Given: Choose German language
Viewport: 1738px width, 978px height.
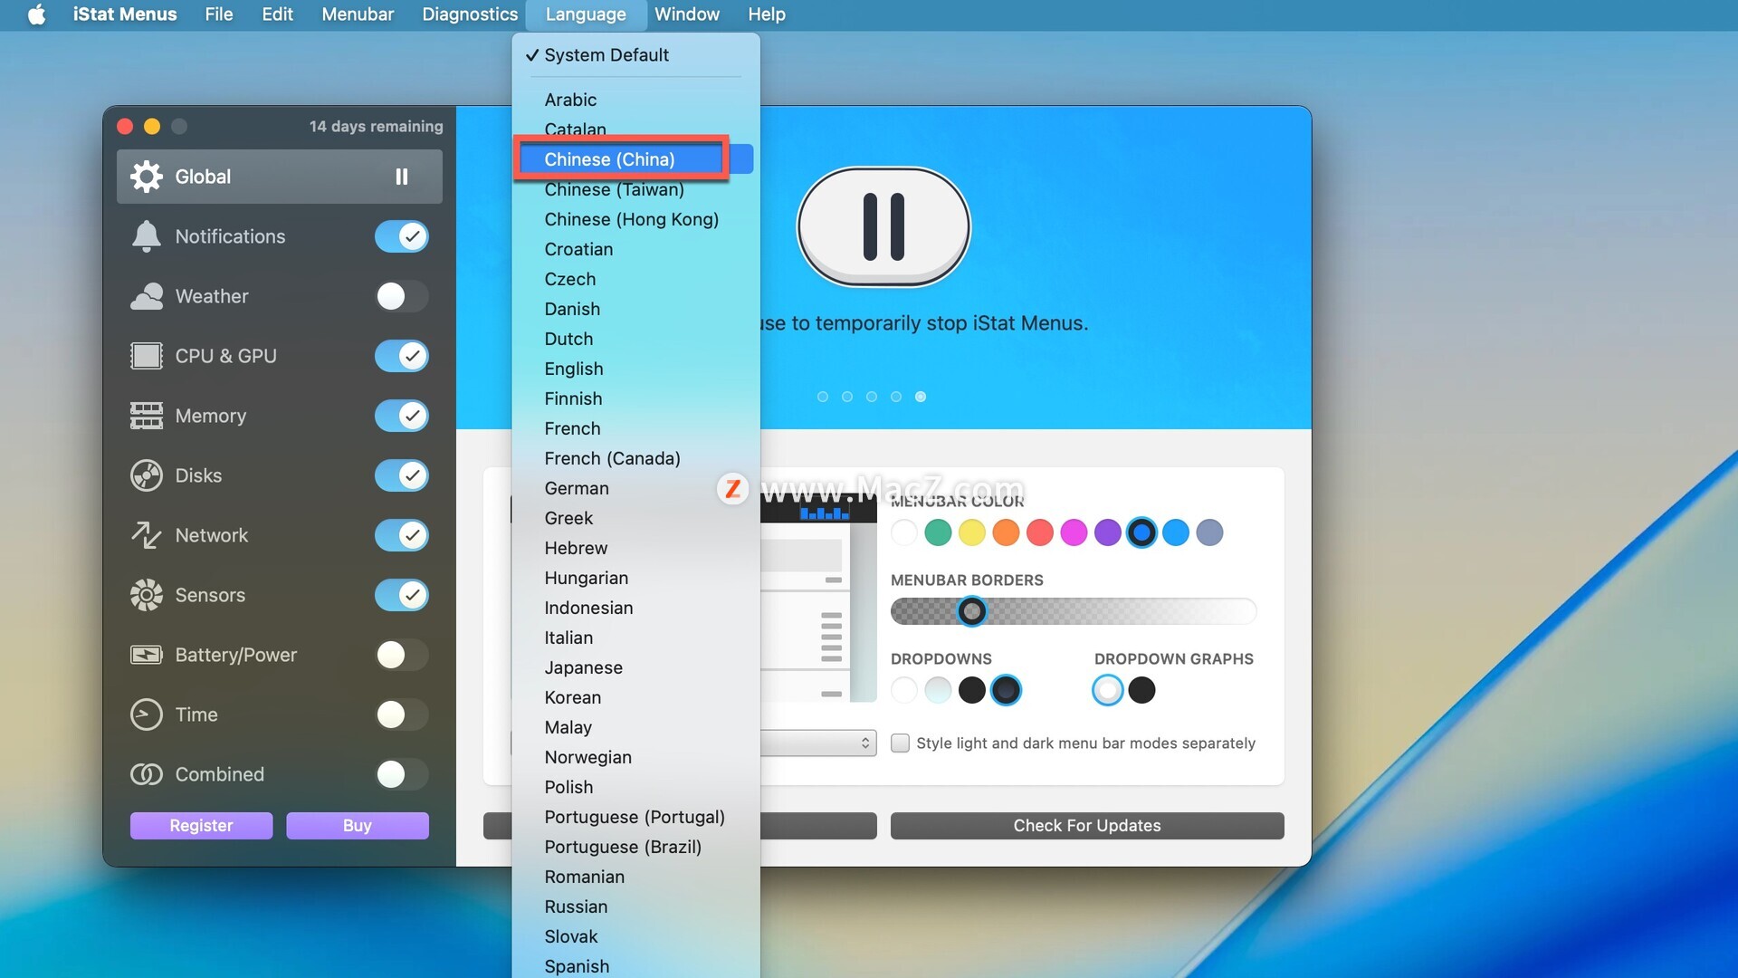Looking at the screenshot, I should tap(635, 488).
